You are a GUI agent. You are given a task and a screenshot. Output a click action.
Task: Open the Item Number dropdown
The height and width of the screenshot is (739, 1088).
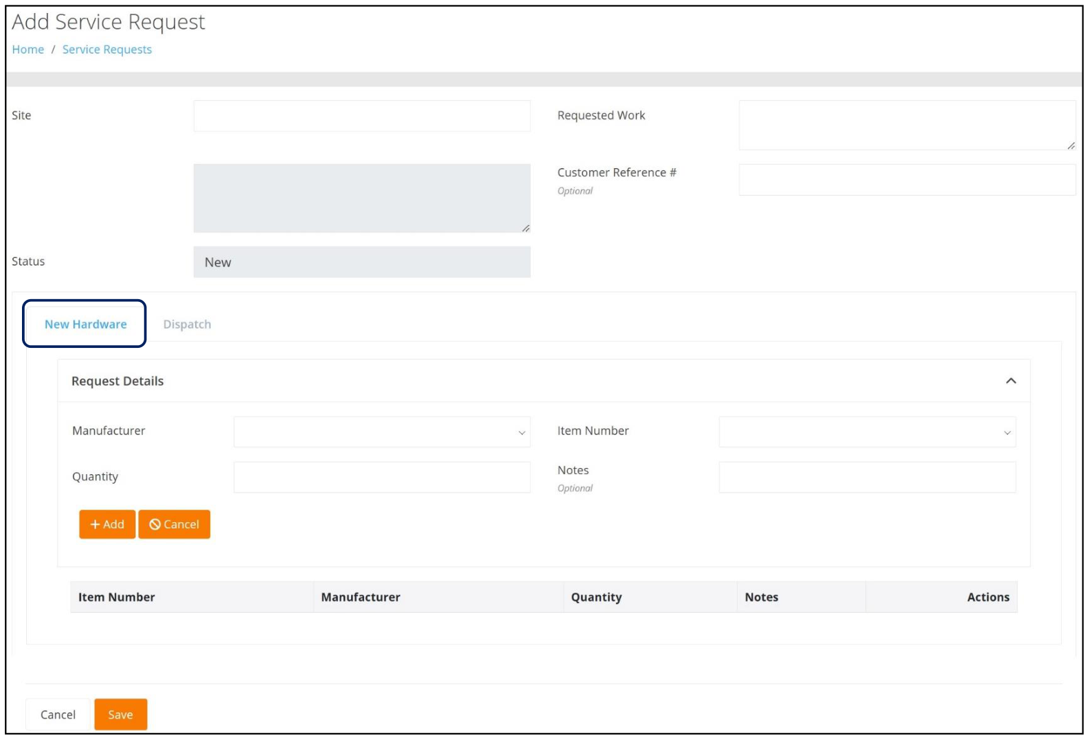pos(867,432)
